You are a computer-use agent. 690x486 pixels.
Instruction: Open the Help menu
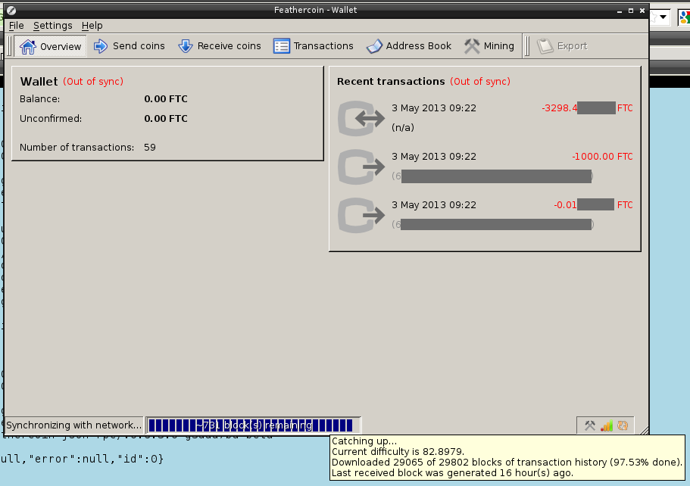[92, 26]
